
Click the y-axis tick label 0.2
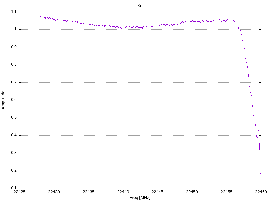[14, 170]
